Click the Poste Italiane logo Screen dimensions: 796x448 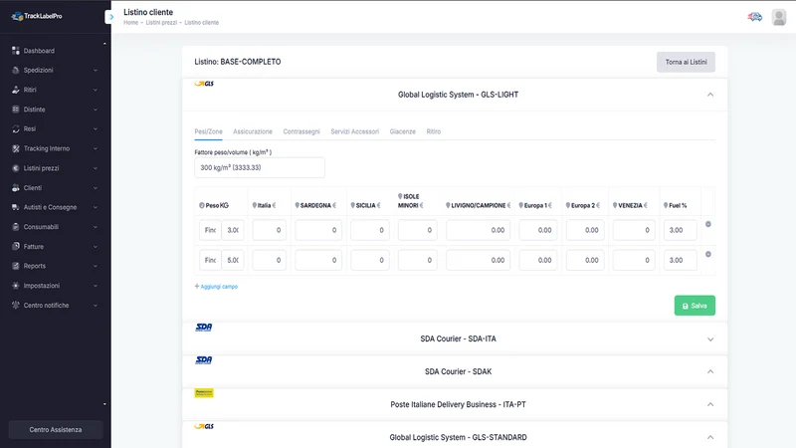204,392
